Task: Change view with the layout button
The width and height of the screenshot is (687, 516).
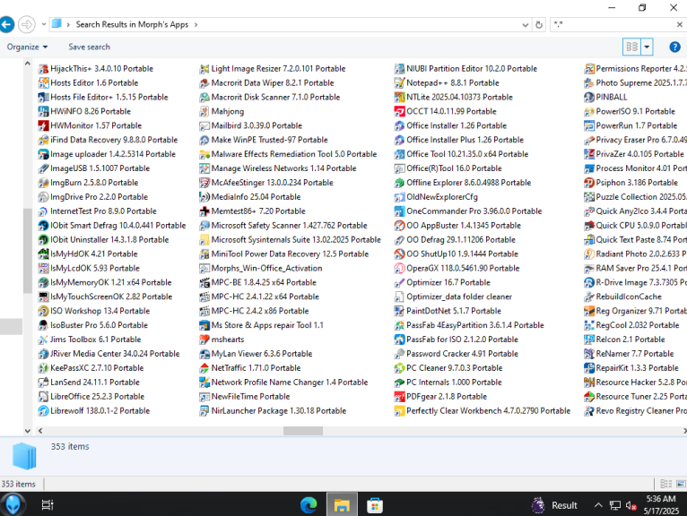Action: click(x=631, y=47)
